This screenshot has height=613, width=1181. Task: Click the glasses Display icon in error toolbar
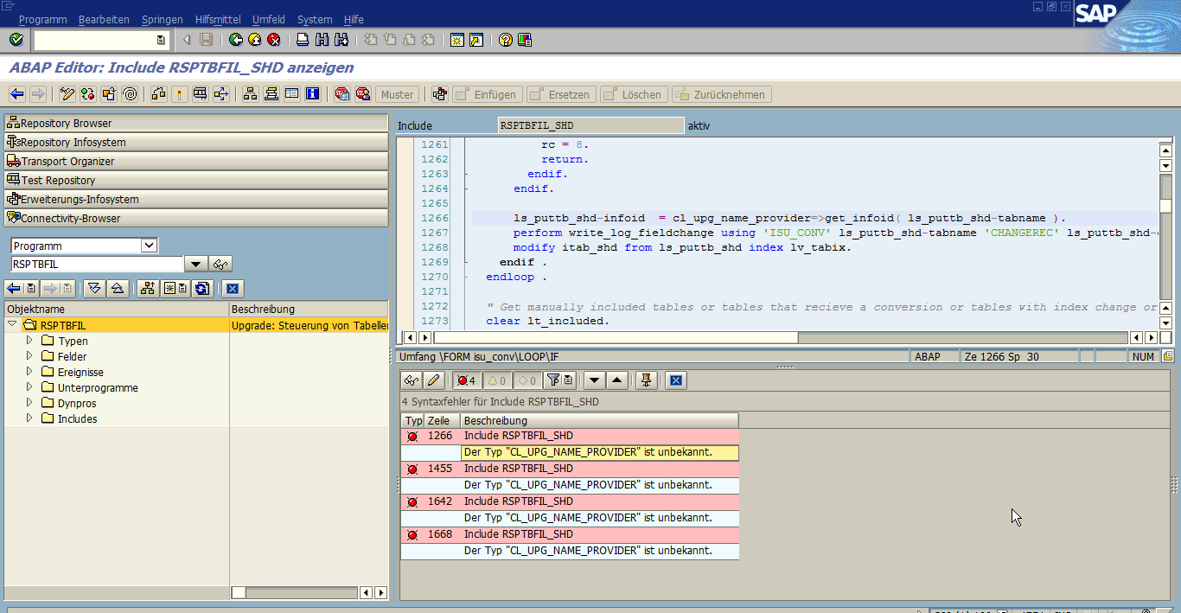pyautogui.click(x=412, y=380)
